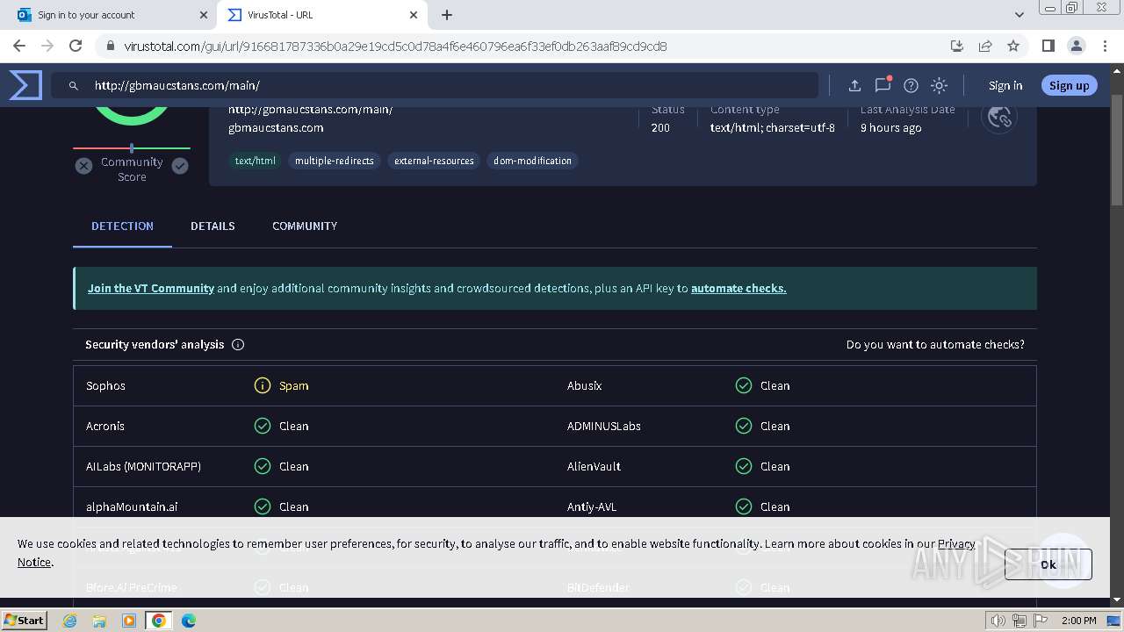Select the dom-modification tag

532,161
